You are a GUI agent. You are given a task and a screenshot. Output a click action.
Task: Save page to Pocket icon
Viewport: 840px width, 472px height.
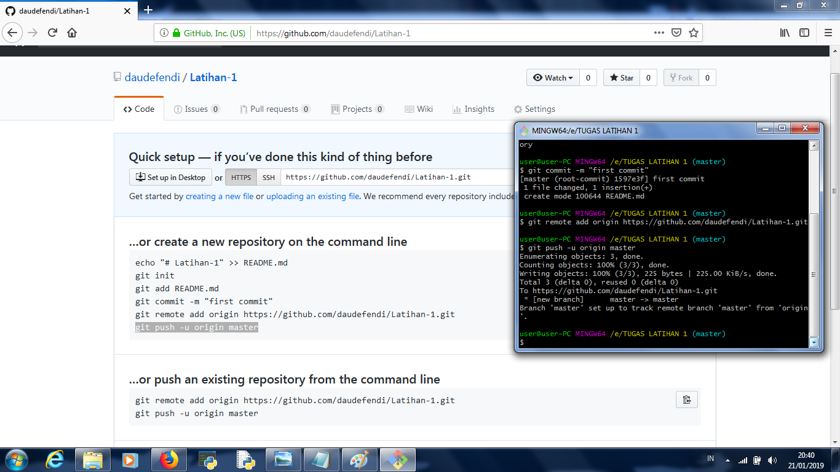676,33
